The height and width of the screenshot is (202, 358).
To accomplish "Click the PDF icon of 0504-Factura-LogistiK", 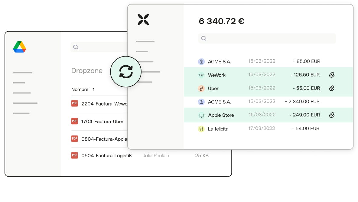I will [x=74, y=155].
